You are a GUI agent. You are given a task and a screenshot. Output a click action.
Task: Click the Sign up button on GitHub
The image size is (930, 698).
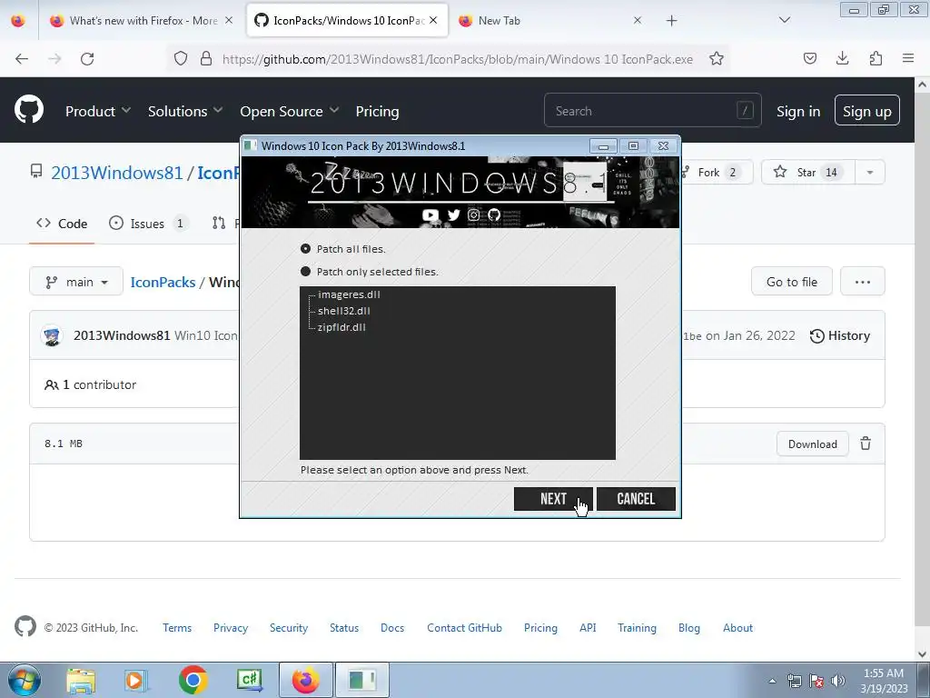coord(867,110)
